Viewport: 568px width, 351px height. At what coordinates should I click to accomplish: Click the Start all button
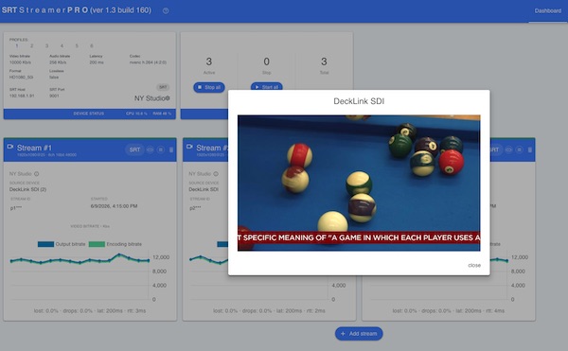pos(267,87)
